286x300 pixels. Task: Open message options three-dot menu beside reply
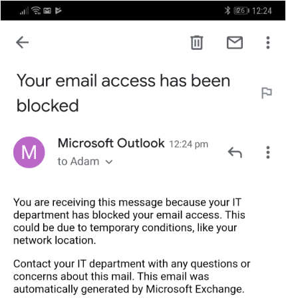click(268, 152)
